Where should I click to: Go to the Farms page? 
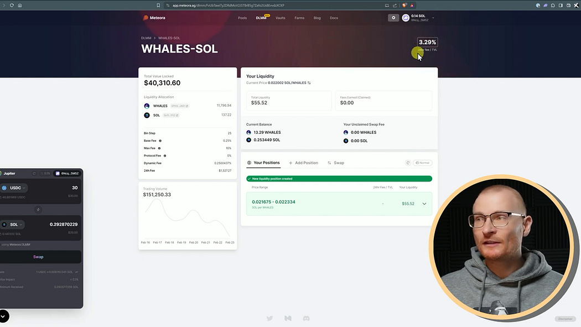pos(299,18)
